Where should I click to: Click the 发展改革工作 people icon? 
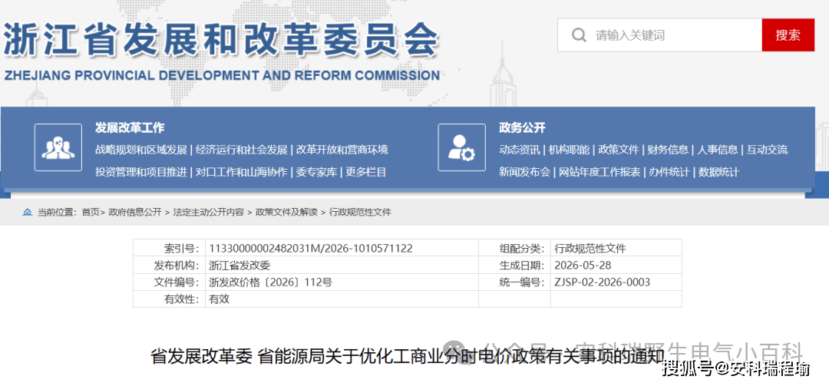click(x=58, y=147)
